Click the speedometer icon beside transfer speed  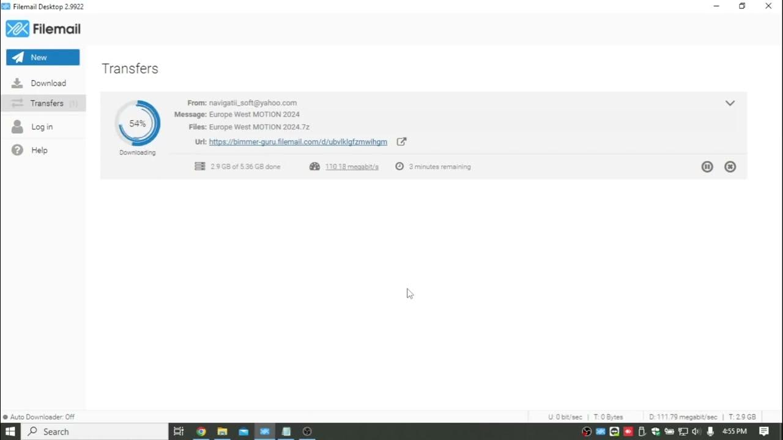pos(314,166)
